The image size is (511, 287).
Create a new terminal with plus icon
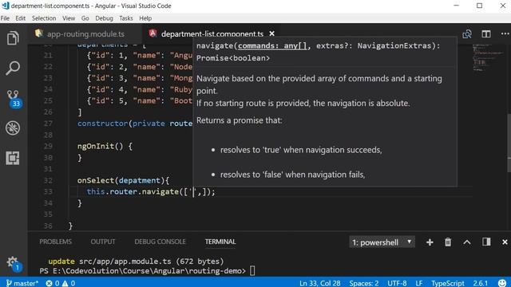point(430,242)
